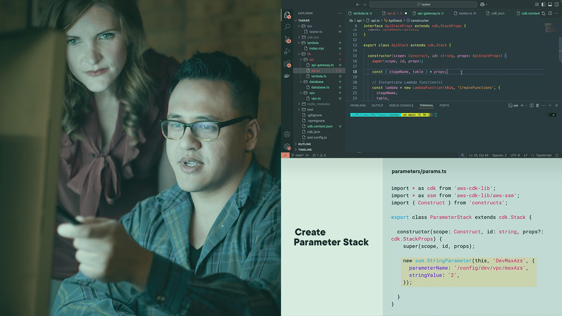Open the Docker view in activity bar
The image size is (562, 316).
[287, 75]
